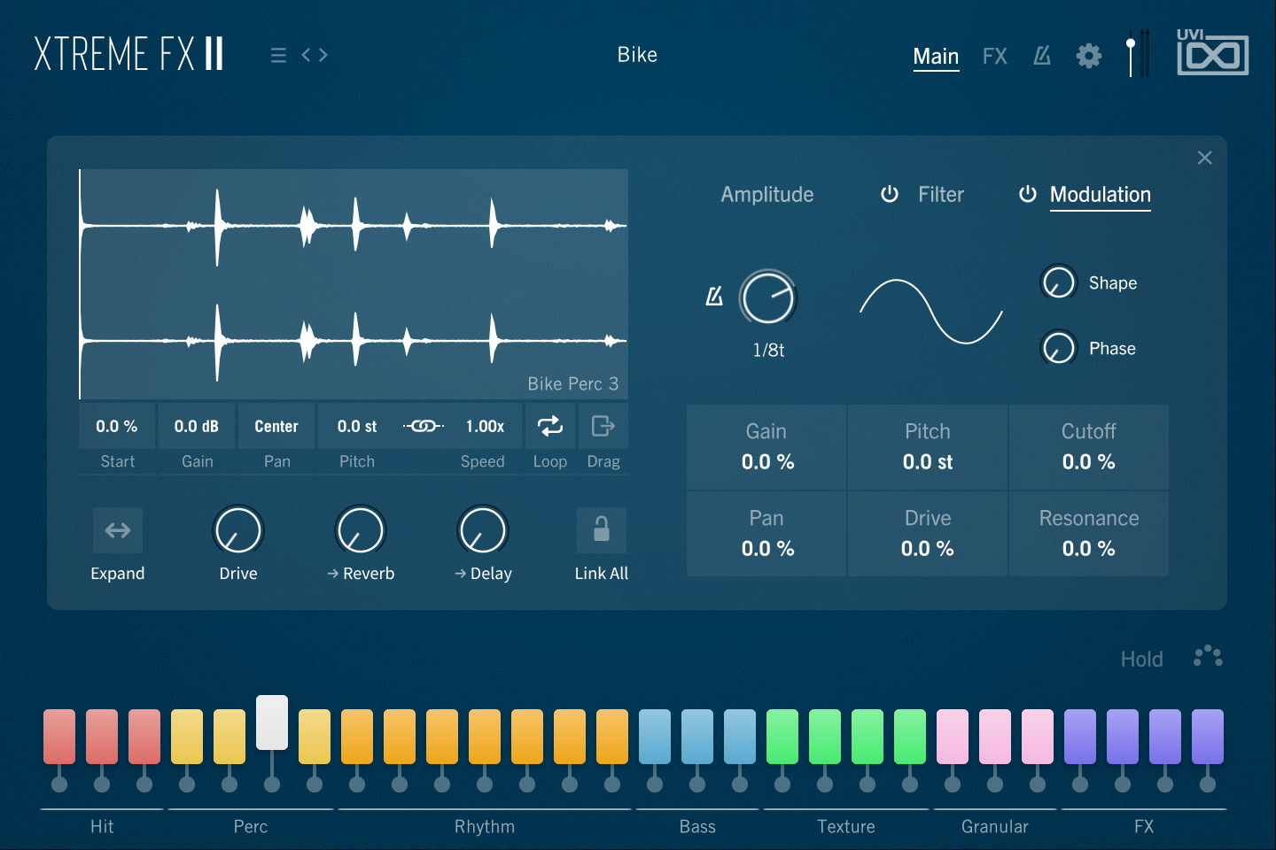1276x850 pixels.
Task: Click the last purple FX pad
Action: pyautogui.click(x=1208, y=737)
